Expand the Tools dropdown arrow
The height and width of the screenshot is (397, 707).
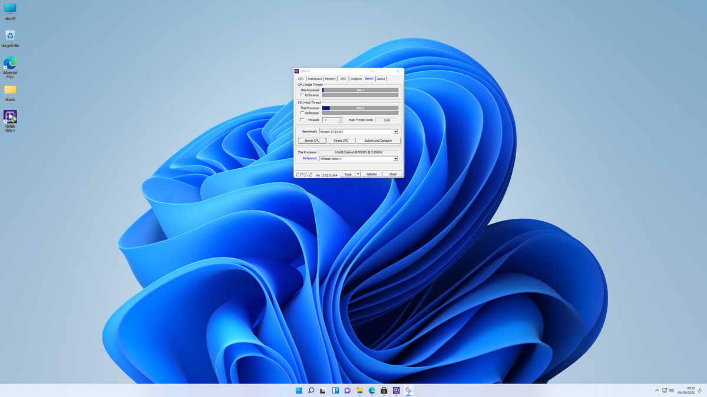(x=358, y=174)
